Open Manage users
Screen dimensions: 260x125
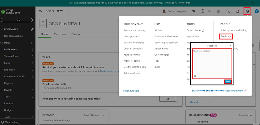(x=131, y=36)
